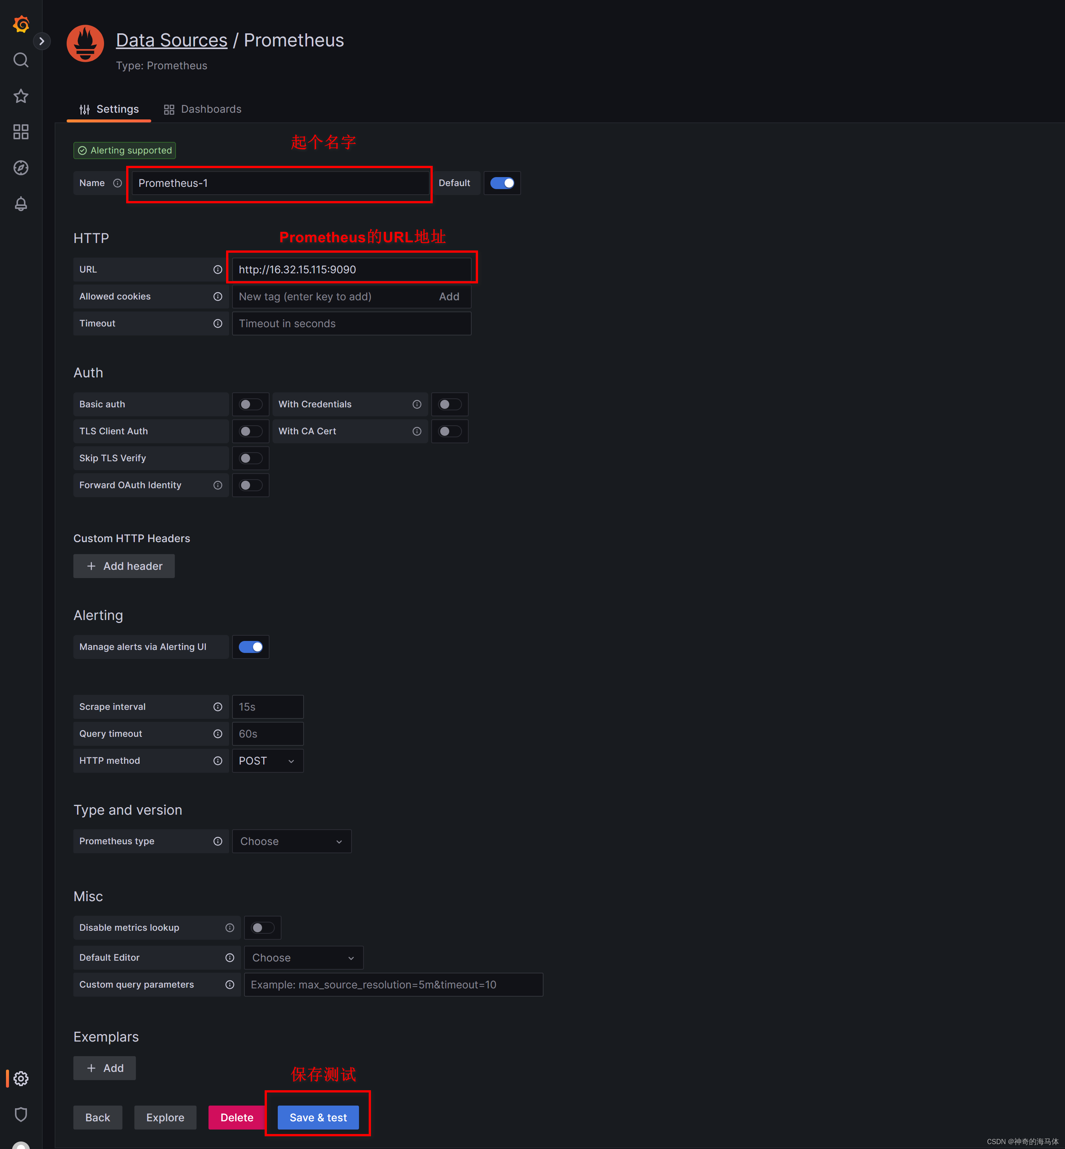This screenshot has height=1149, width=1065.
Task: Click the Name input field
Action: point(281,183)
